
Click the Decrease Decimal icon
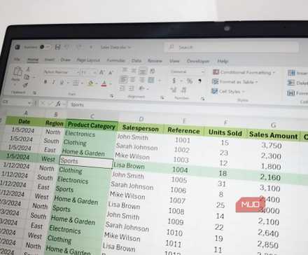(x=183, y=90)
